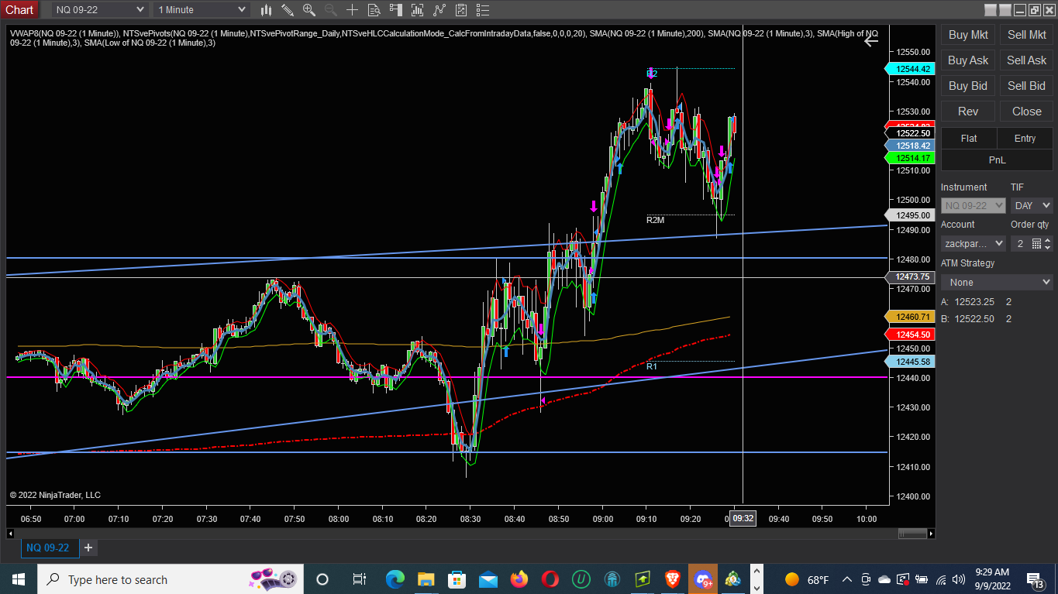The height and width of the screenshot is (594, 1058).
Task: Open the chart properties icon
Action: click(x=461, y=10)
